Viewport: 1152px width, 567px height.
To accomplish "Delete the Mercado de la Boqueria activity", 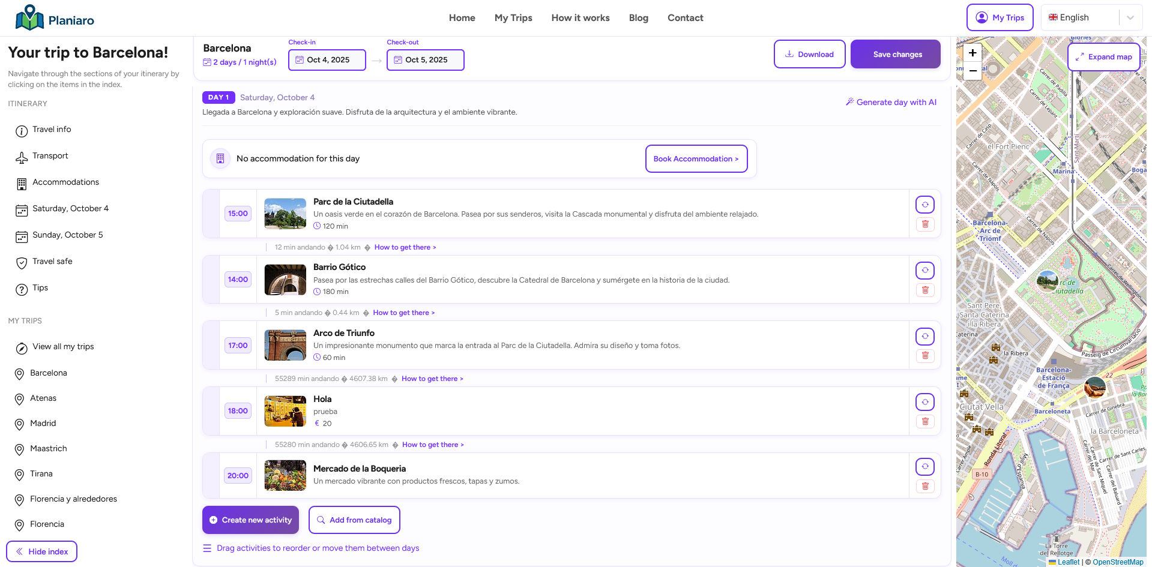I will [925, 486].
